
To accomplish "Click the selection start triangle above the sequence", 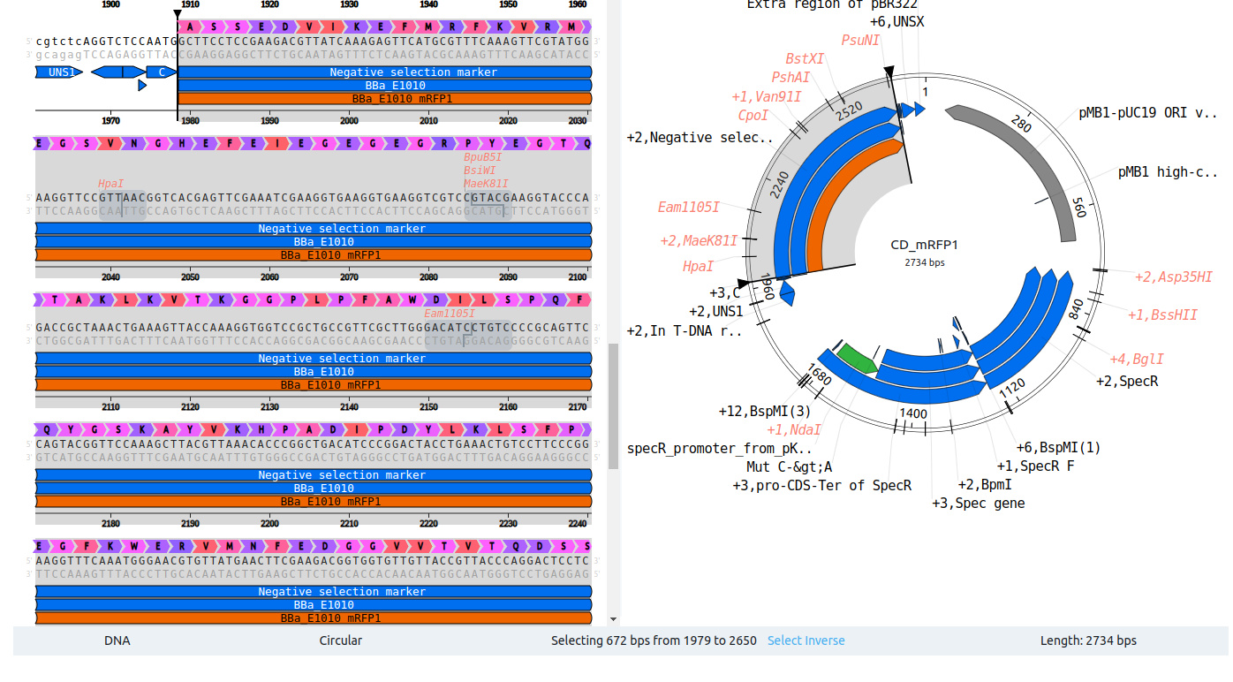I will [178, 15].
